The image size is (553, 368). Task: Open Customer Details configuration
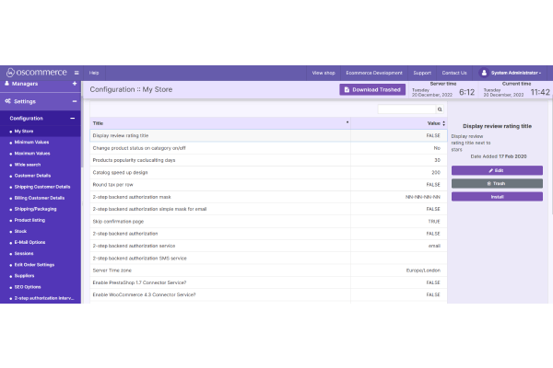[x=32, y=176]
